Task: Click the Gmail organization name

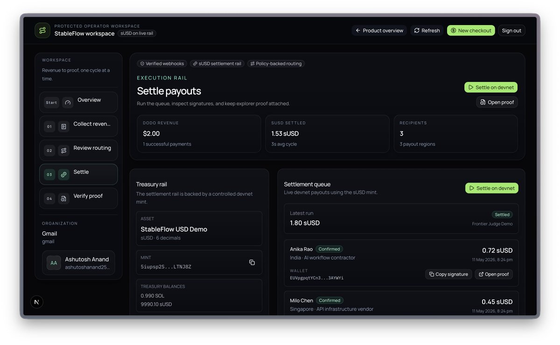Action: [49, 233]
